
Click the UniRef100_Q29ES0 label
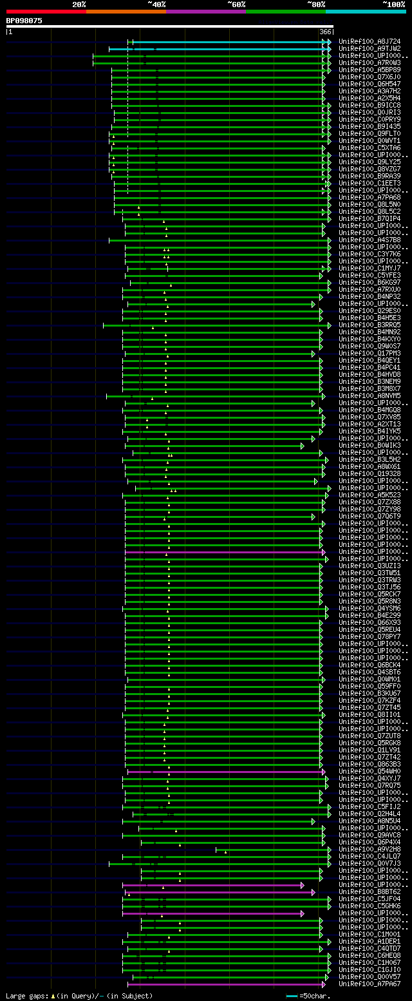click(370, 311)
